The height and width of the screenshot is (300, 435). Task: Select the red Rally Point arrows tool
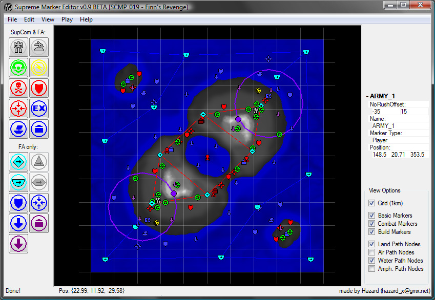(x=18, y=109)
